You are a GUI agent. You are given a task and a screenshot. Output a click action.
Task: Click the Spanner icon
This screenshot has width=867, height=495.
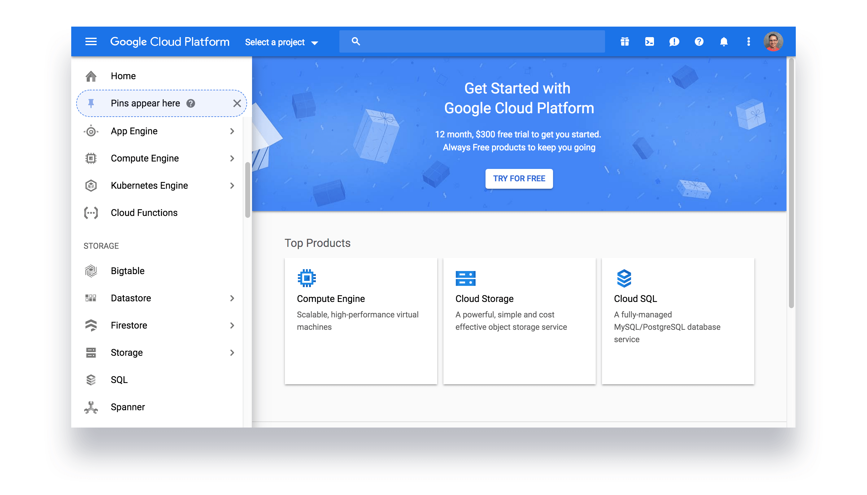coord(91,407)
